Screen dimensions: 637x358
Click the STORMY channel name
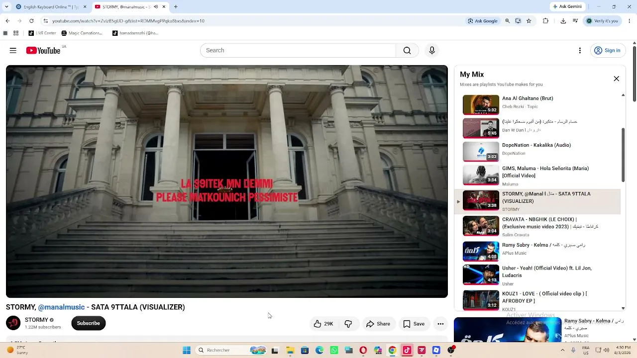coord(36,320)
